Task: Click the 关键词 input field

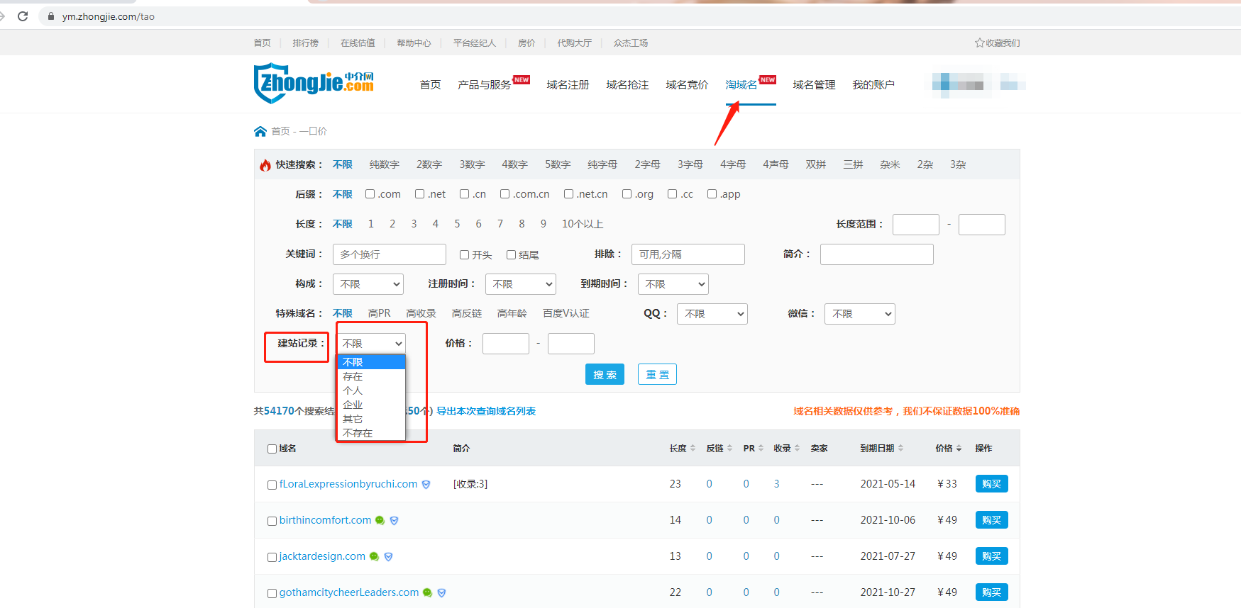Action: click(x=389, y=254)
